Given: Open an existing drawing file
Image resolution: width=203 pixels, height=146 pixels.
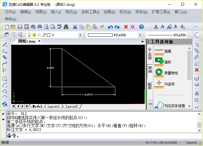Looking at the screenshot, I should 13,27.
